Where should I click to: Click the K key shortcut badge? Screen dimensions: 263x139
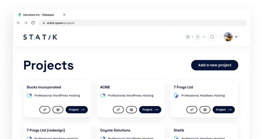coord(198,37)
